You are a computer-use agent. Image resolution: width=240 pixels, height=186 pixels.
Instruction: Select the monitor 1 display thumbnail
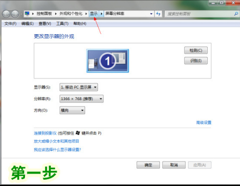(108, 61)
